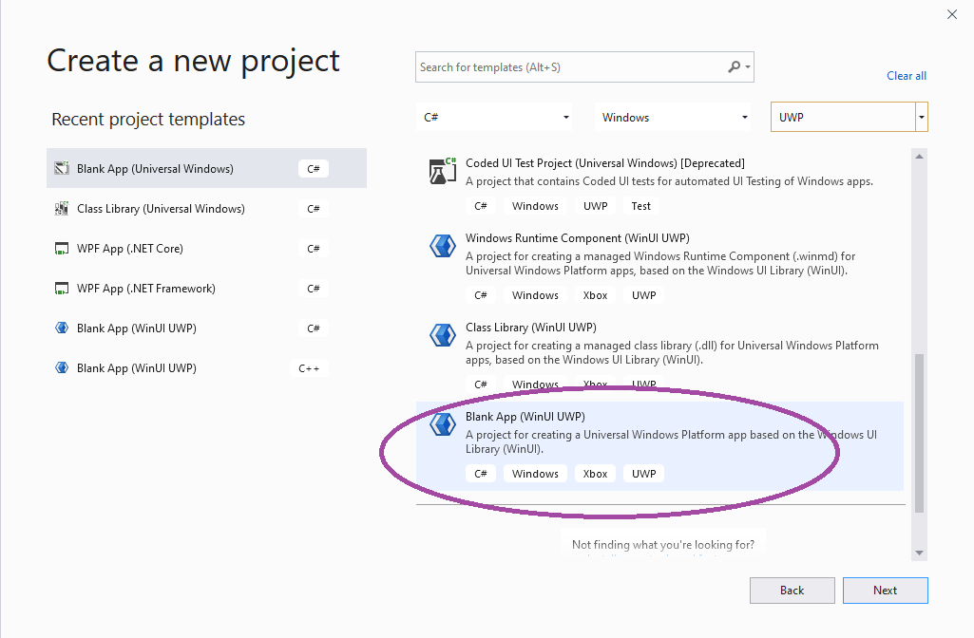Close the Create a new project dialog
The image size is (974, 638).
[951, 13]
